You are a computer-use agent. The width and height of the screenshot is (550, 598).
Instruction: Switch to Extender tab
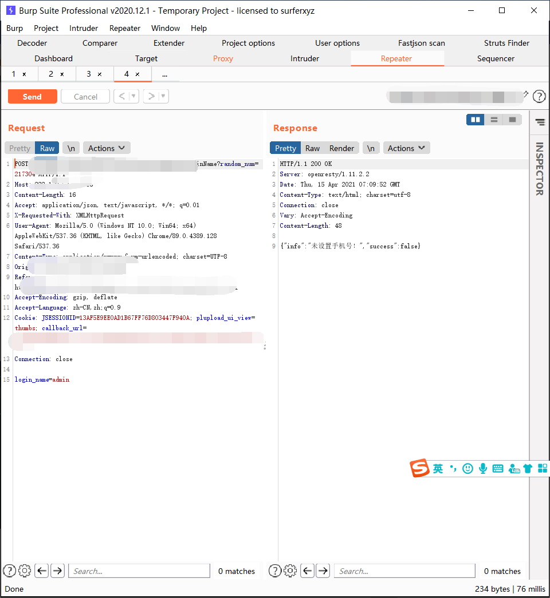pos(169,43)
